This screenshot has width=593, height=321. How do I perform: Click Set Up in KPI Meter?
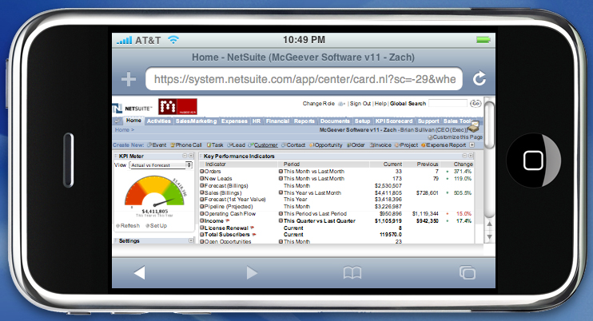pos(156,225)
